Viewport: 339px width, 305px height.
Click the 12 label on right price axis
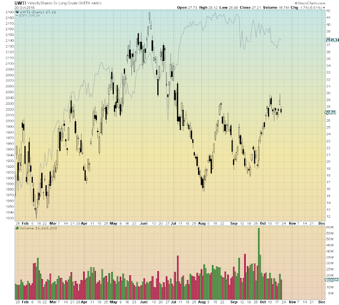pyautogui.click(x=328, y=217)
